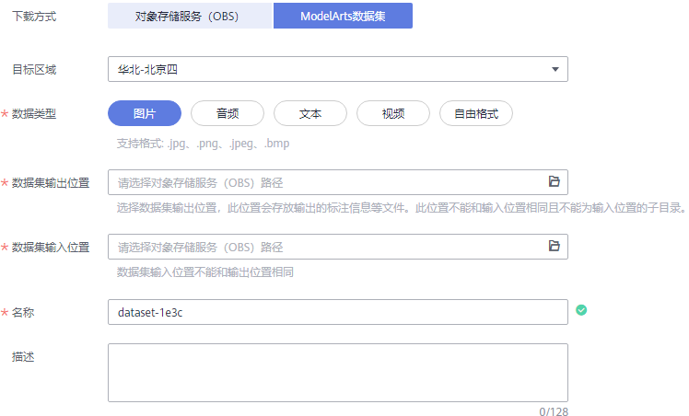
Task: Open folder browser for 数据集输出位置
Action: tap(555, 181)
